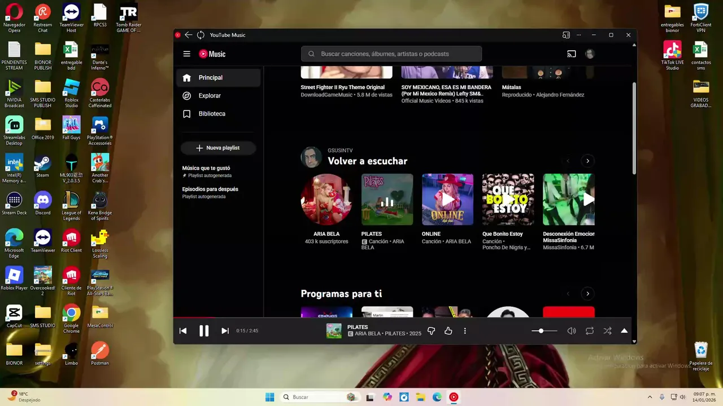Play the Que Bonito Estoy thumbnail
Screen dimensions: 723x406
508,200
